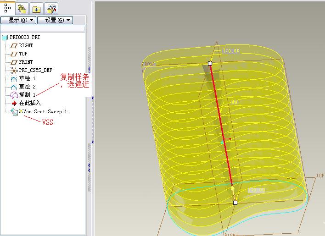Viewport: 325px width, 236px height.
Task: Select PRT_CSYS_DEF coordinate system
Action: click(x=35, y=70)
